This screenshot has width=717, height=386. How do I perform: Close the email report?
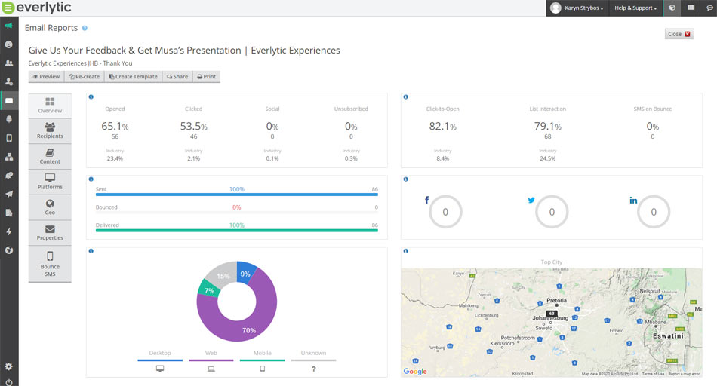(679, 34)
